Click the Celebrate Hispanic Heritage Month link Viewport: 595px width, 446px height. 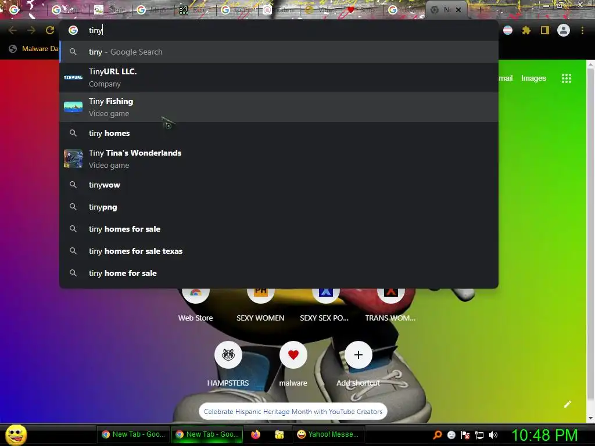tap(293, 412)
